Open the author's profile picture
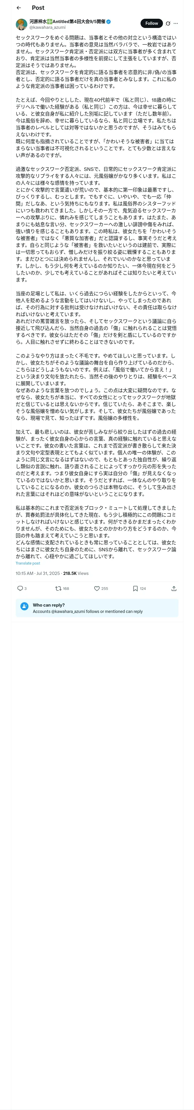This screenshot has height=1110, width=194. pos(22,24)
